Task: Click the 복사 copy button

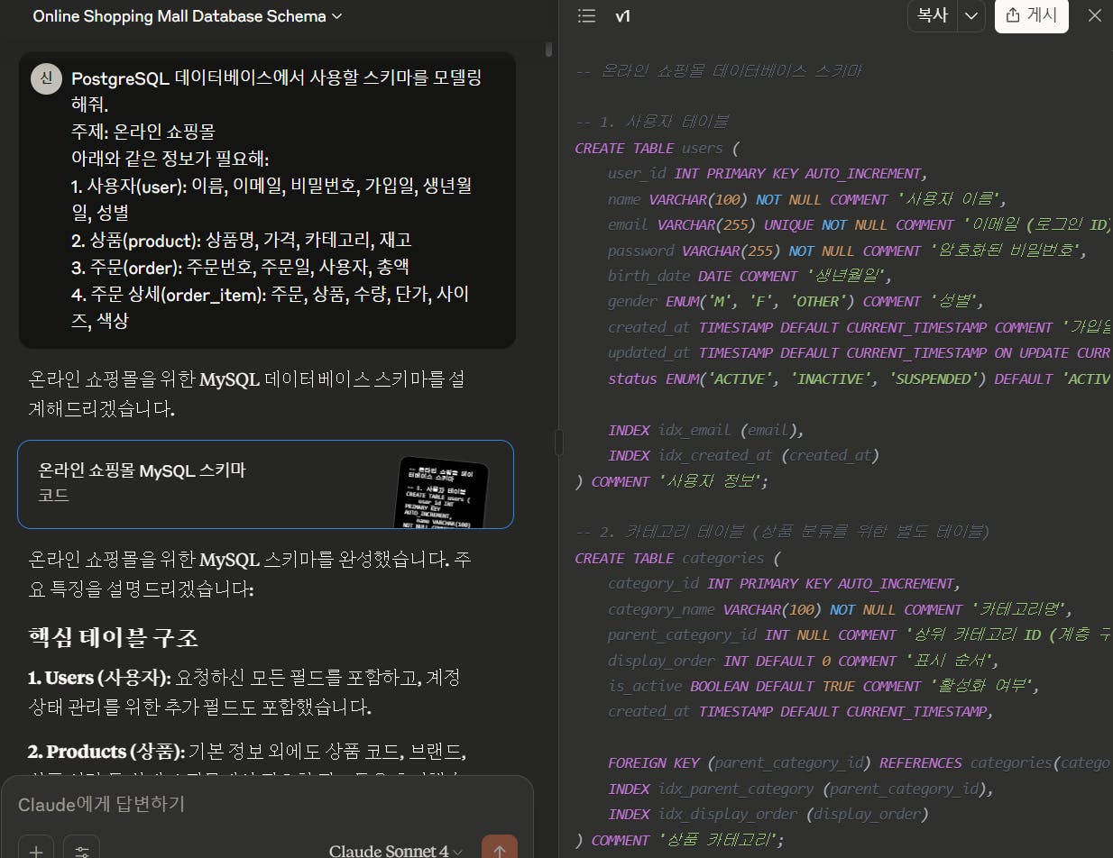Action: [932, 15]
